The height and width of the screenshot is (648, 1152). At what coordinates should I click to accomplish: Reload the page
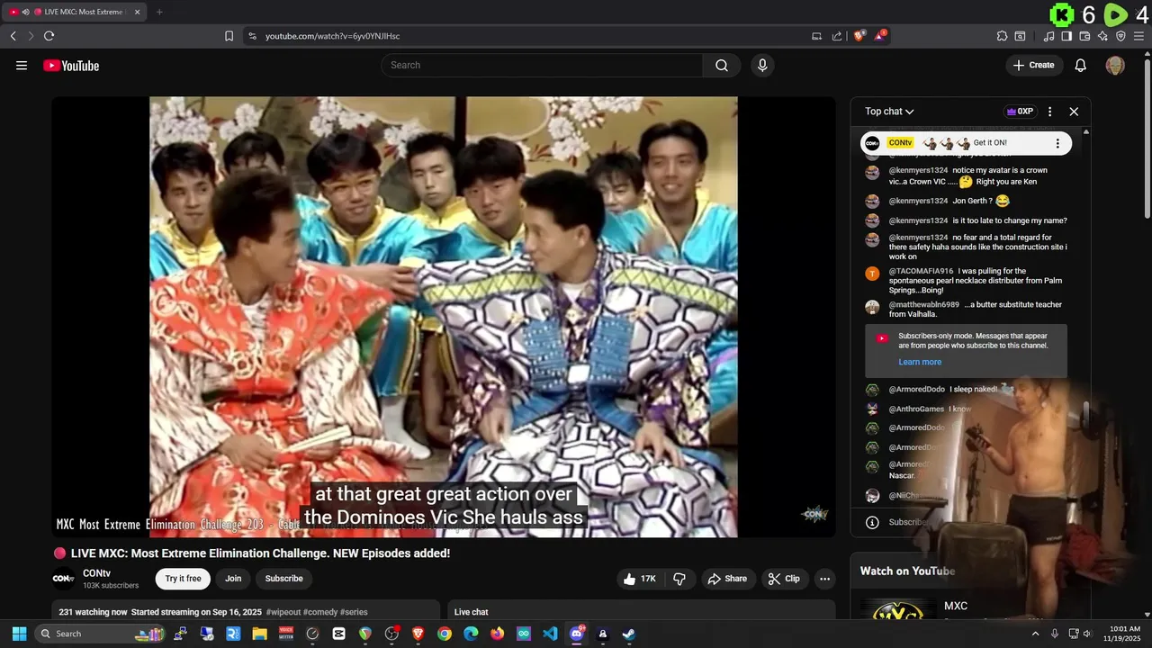pos(49,36)
